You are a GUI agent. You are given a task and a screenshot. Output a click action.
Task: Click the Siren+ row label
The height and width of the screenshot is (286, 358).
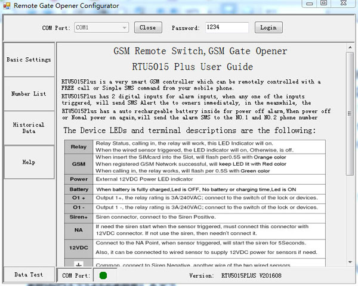click(79, 217)
